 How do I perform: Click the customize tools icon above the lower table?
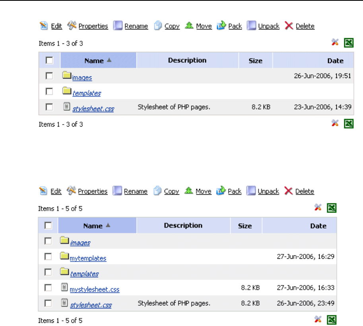318,208
